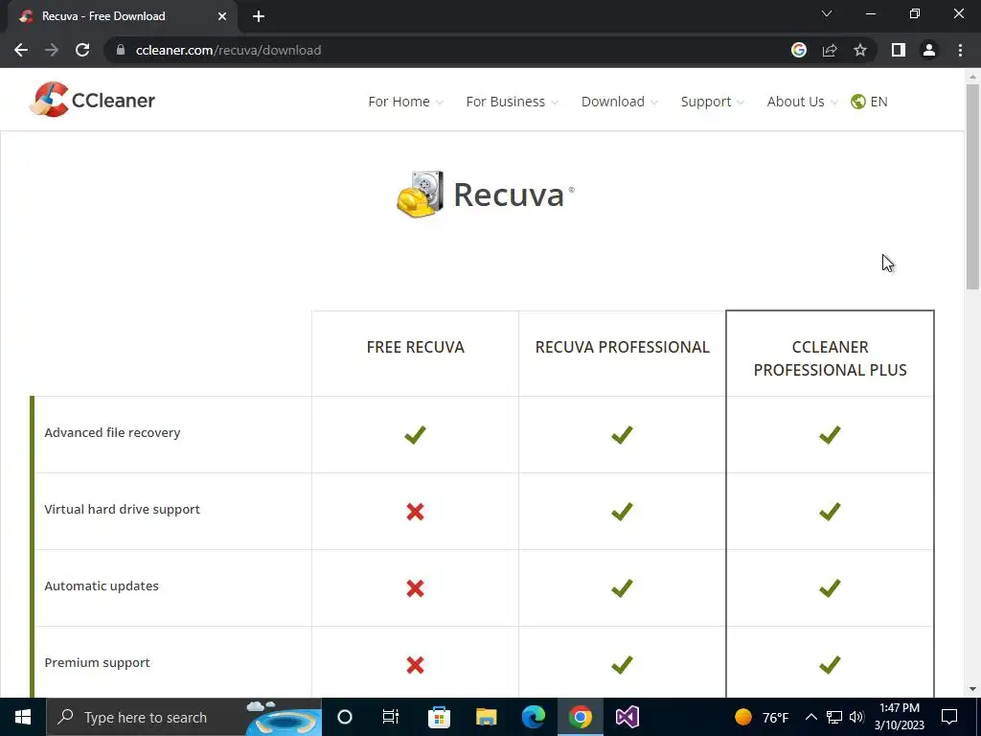Click the Google icon in the address bar
Viewport: 981px width, 736px height.
click(x=799, y=50)
